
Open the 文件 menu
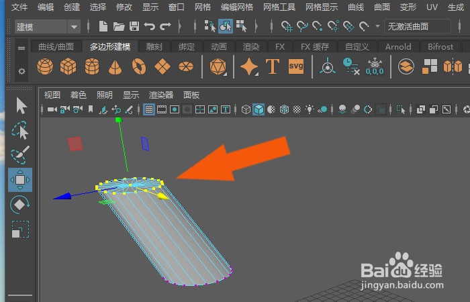point(19,7)
